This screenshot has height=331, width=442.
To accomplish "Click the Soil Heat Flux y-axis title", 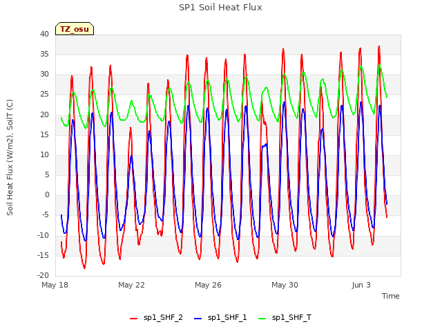I will (x=10, y=157).
